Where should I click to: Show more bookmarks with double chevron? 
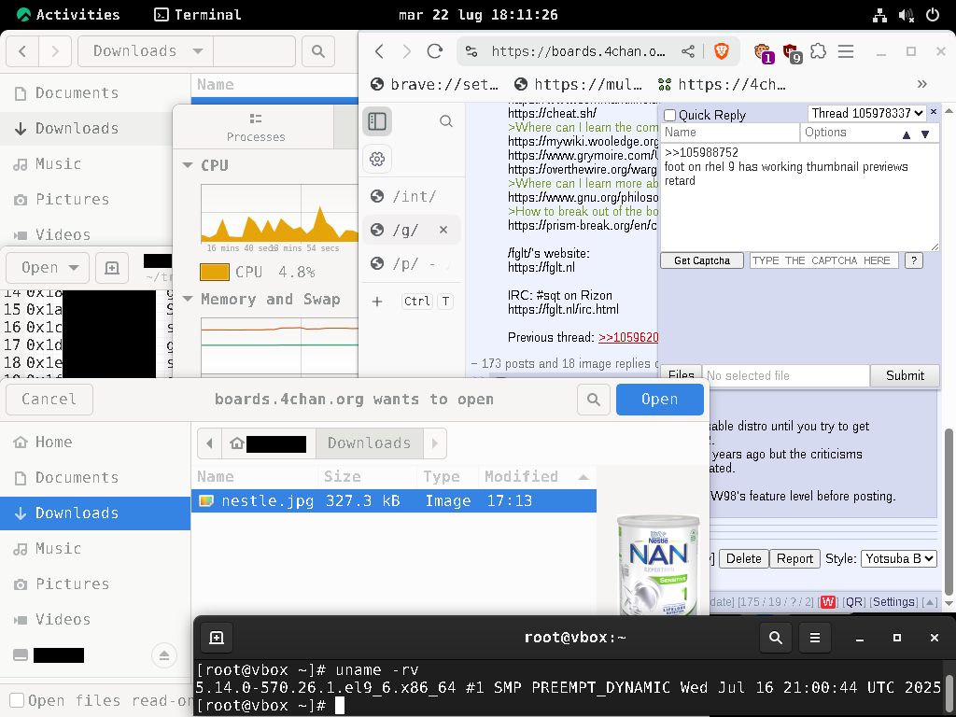coord(921,84)
